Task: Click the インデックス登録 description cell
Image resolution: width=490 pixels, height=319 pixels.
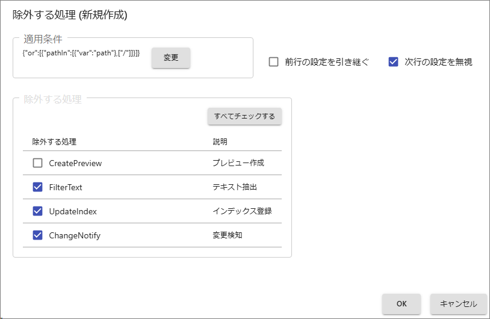Action: coord(242,211)
